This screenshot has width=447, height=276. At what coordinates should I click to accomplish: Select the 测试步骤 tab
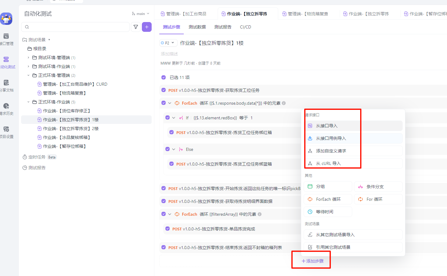(172, 27)
